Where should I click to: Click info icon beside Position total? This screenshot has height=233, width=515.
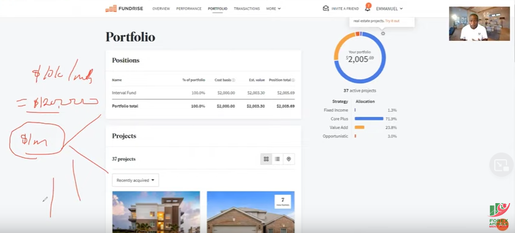[x=293, y=80]
